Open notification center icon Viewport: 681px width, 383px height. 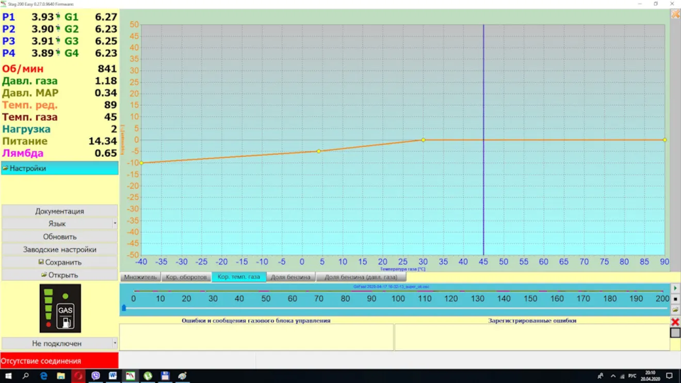tap(670, 376)
